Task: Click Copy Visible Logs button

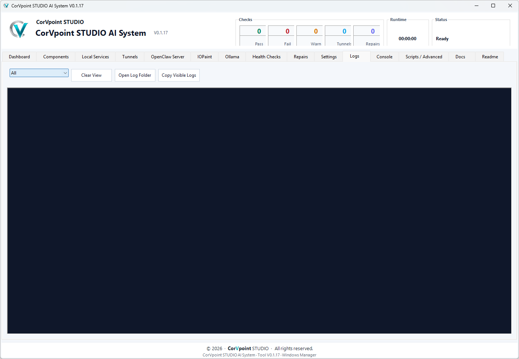Action: (179, 75)
